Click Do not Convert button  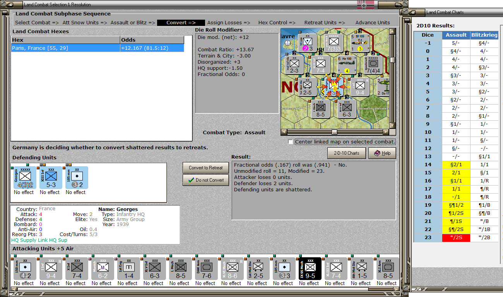pyautogui.click(x=206, y=180)
